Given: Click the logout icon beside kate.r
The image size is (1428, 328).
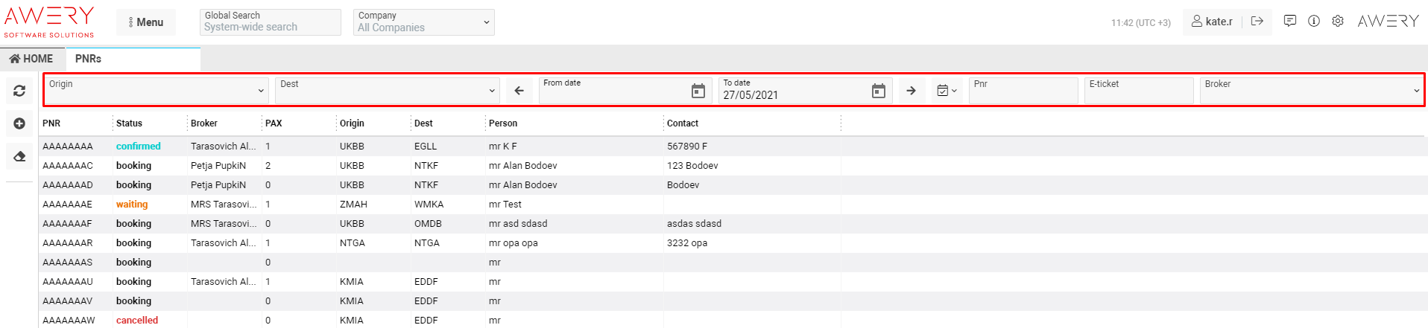Looking at the screenshot, I should (x=1257, y=22).
